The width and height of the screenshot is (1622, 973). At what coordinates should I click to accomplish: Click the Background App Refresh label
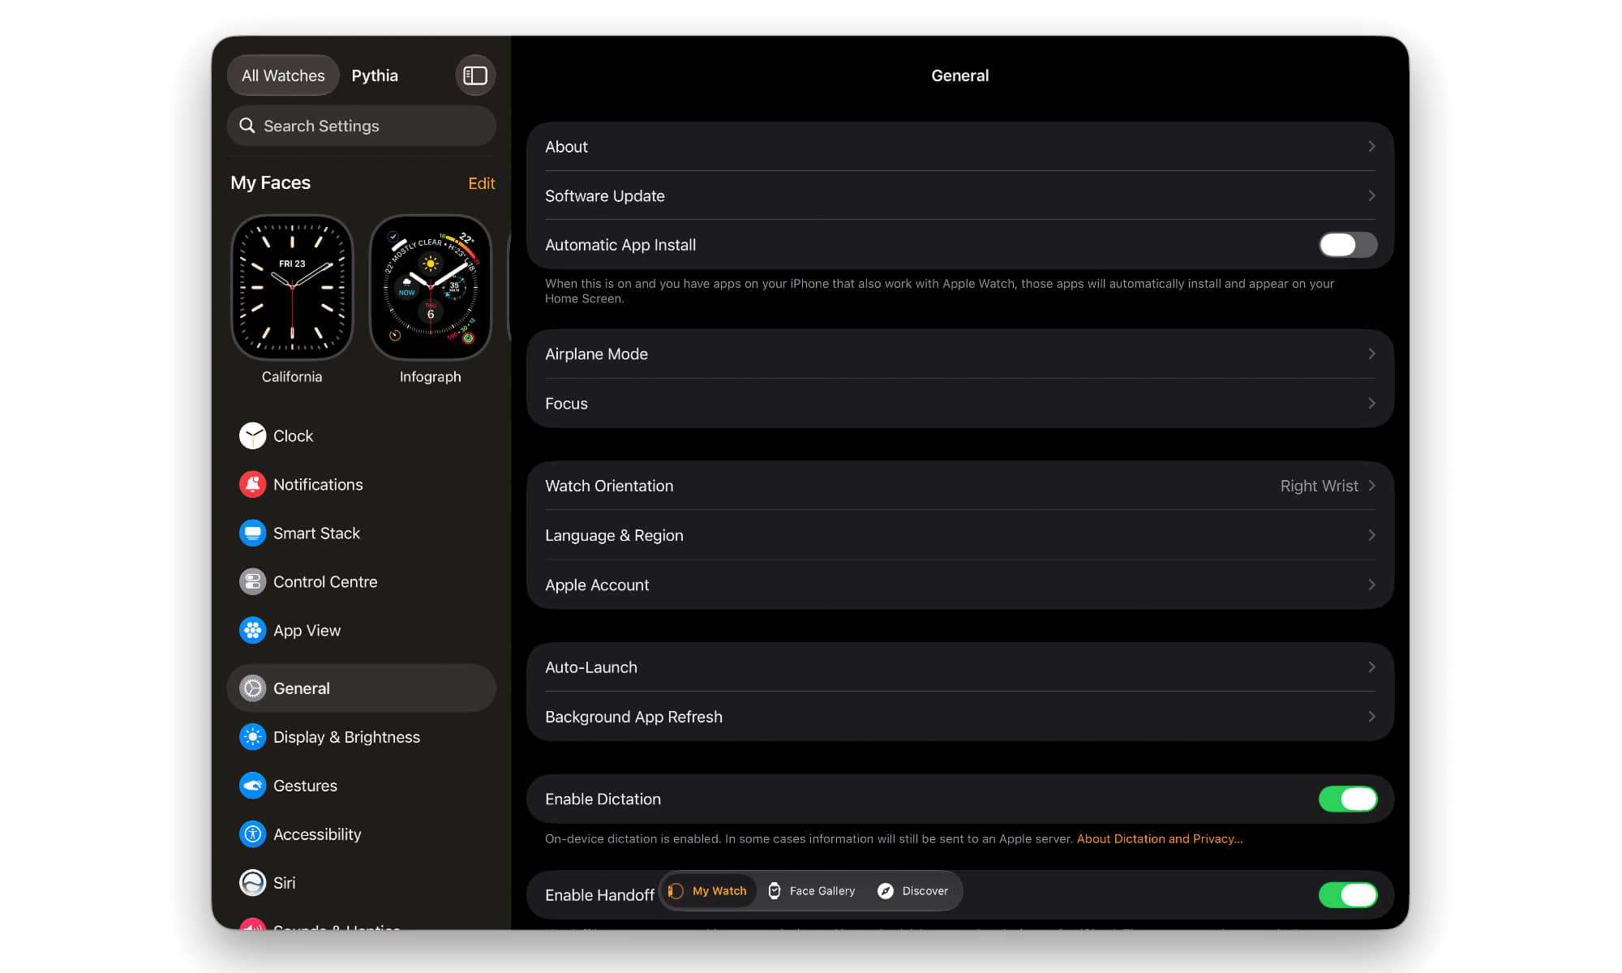pos(633,717)
